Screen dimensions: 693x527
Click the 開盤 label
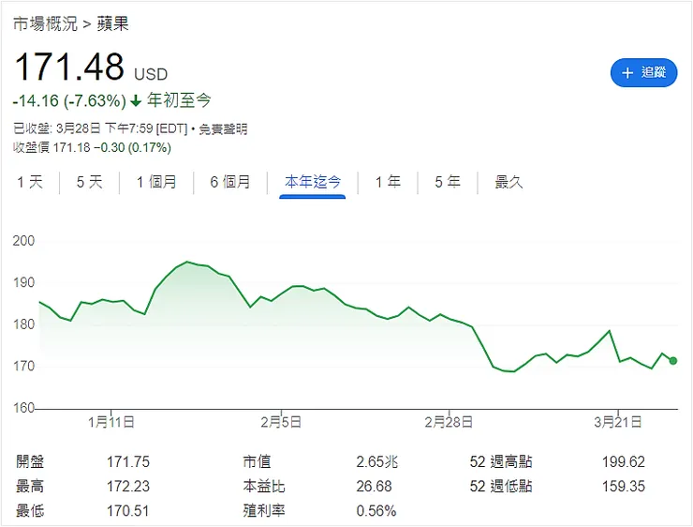point(30,462)
